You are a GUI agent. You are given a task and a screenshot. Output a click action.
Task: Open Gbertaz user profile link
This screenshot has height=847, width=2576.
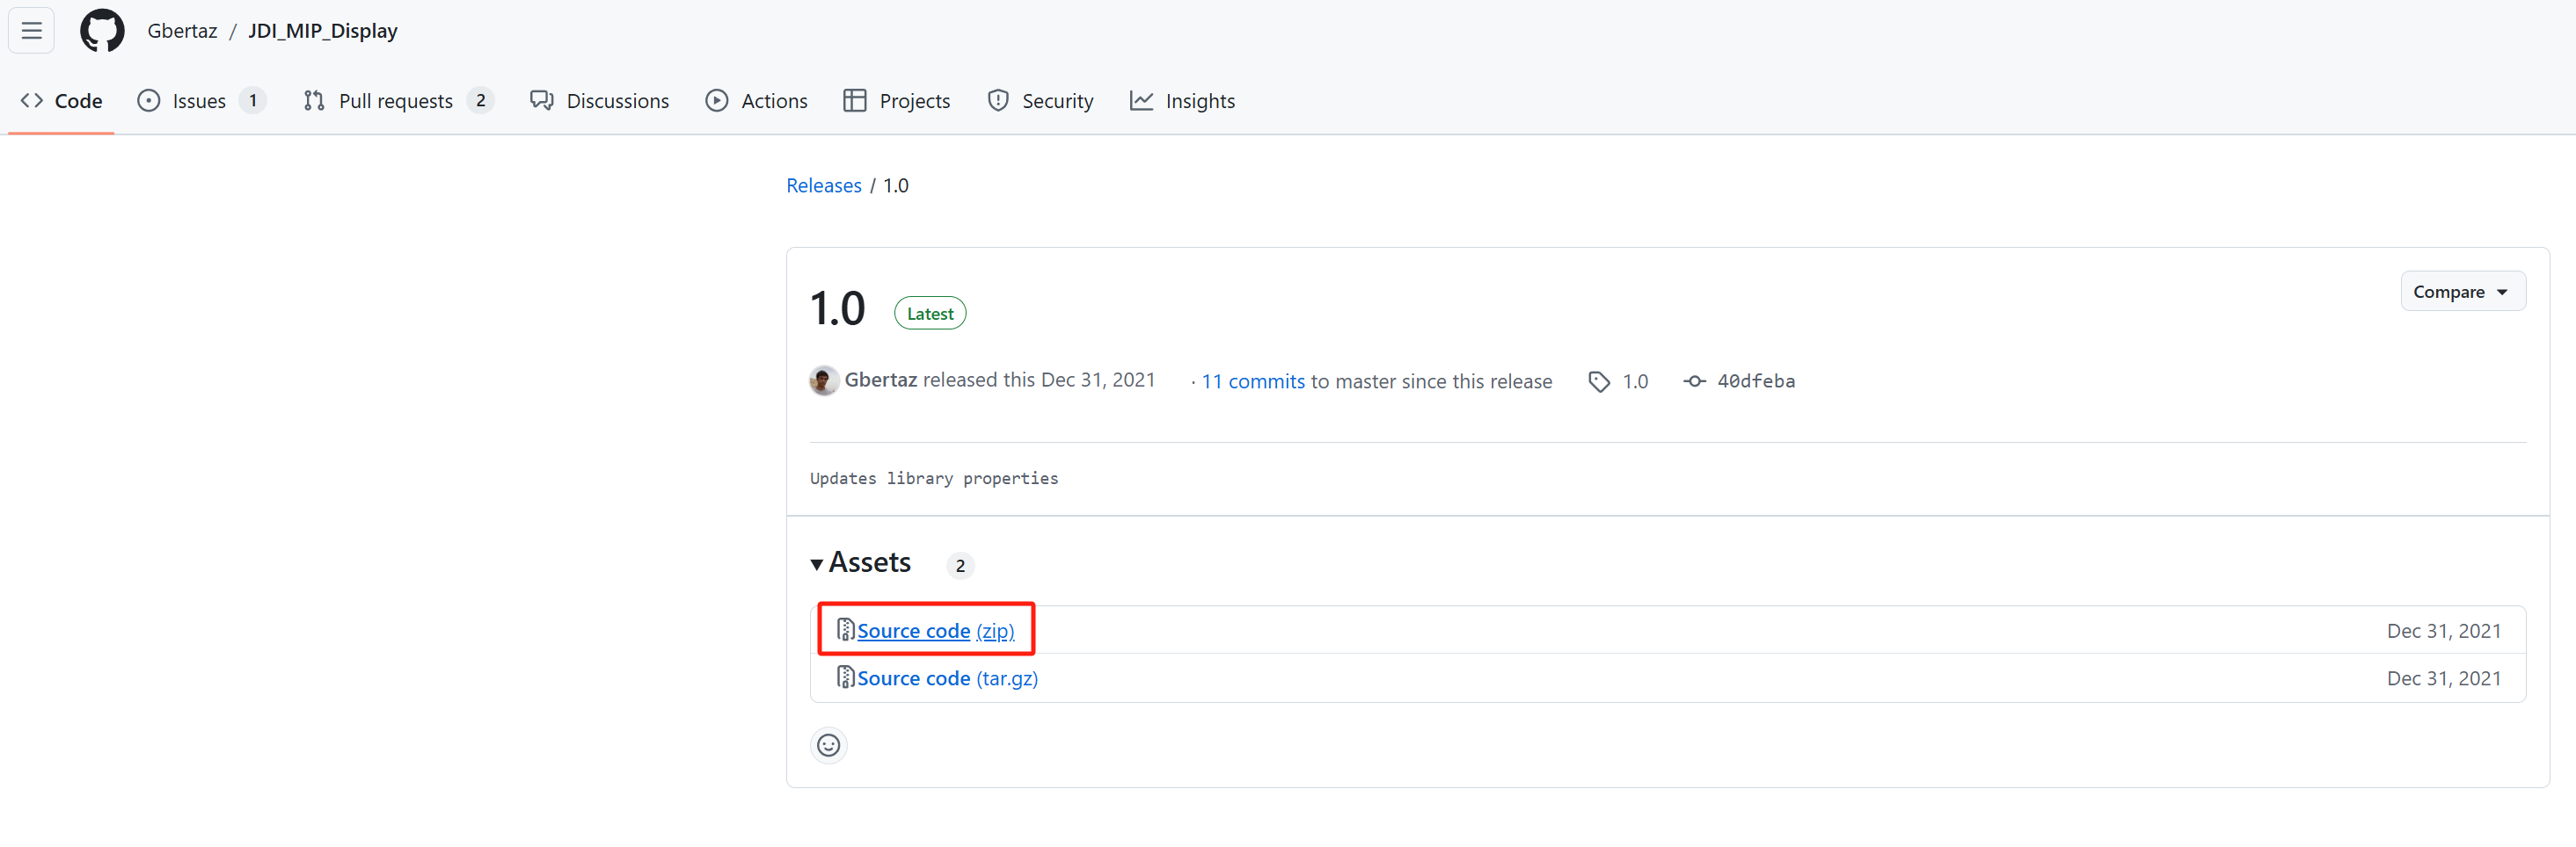(182, 31)
